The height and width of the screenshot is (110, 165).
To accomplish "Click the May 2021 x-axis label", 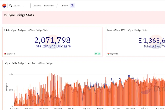I will click(x=87, y=108).
